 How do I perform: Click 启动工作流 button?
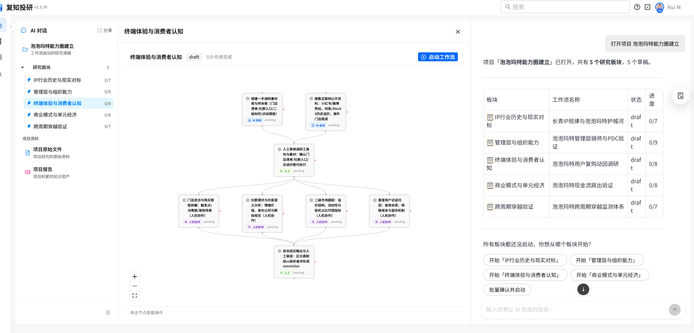tap(438, 57)
